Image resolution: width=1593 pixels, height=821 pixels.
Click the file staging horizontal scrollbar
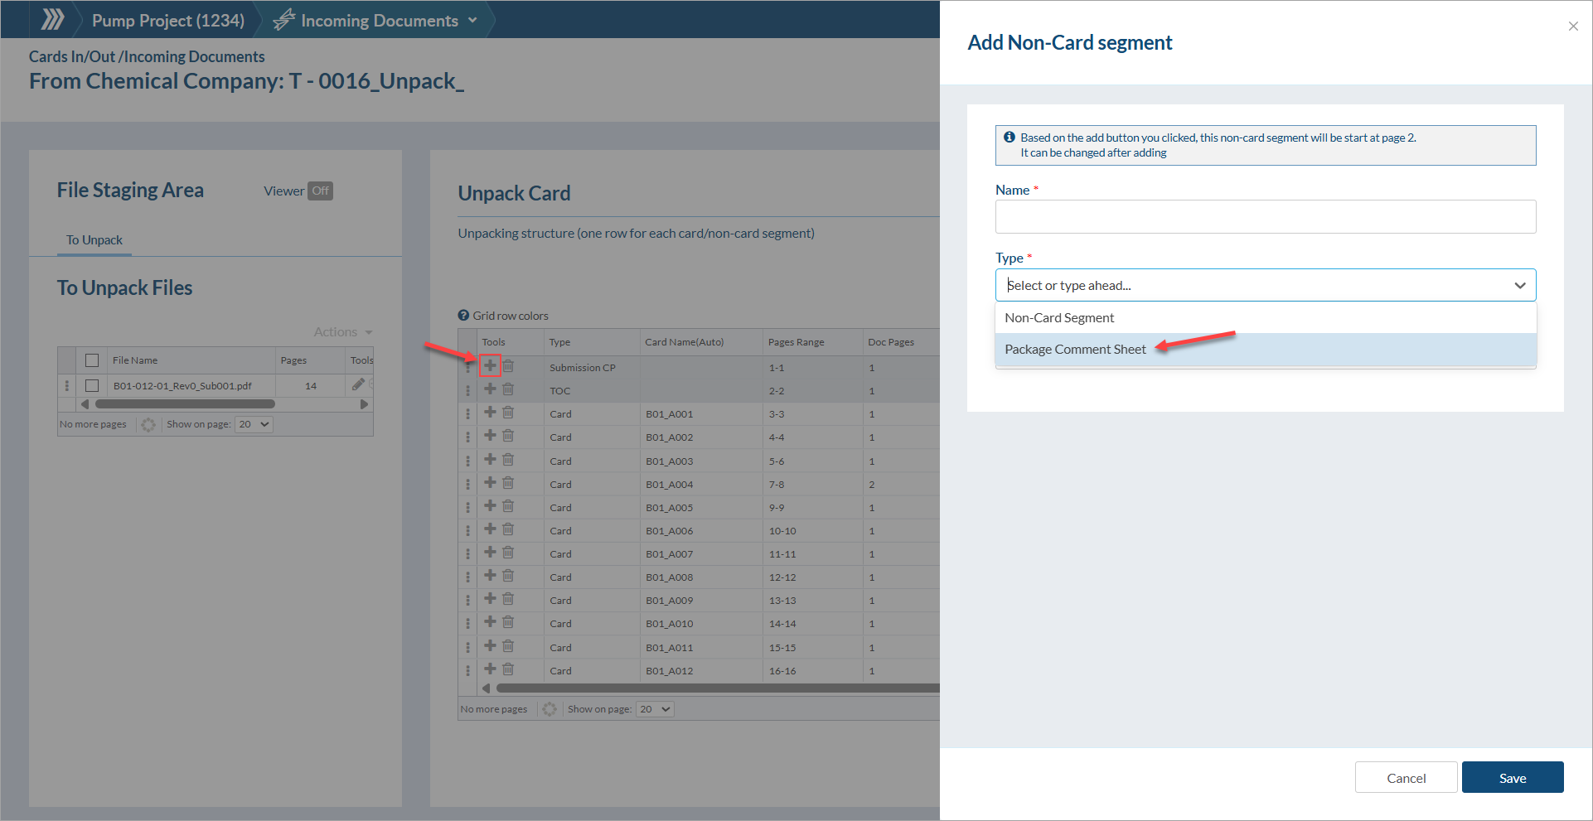click(x=185, y=404)
